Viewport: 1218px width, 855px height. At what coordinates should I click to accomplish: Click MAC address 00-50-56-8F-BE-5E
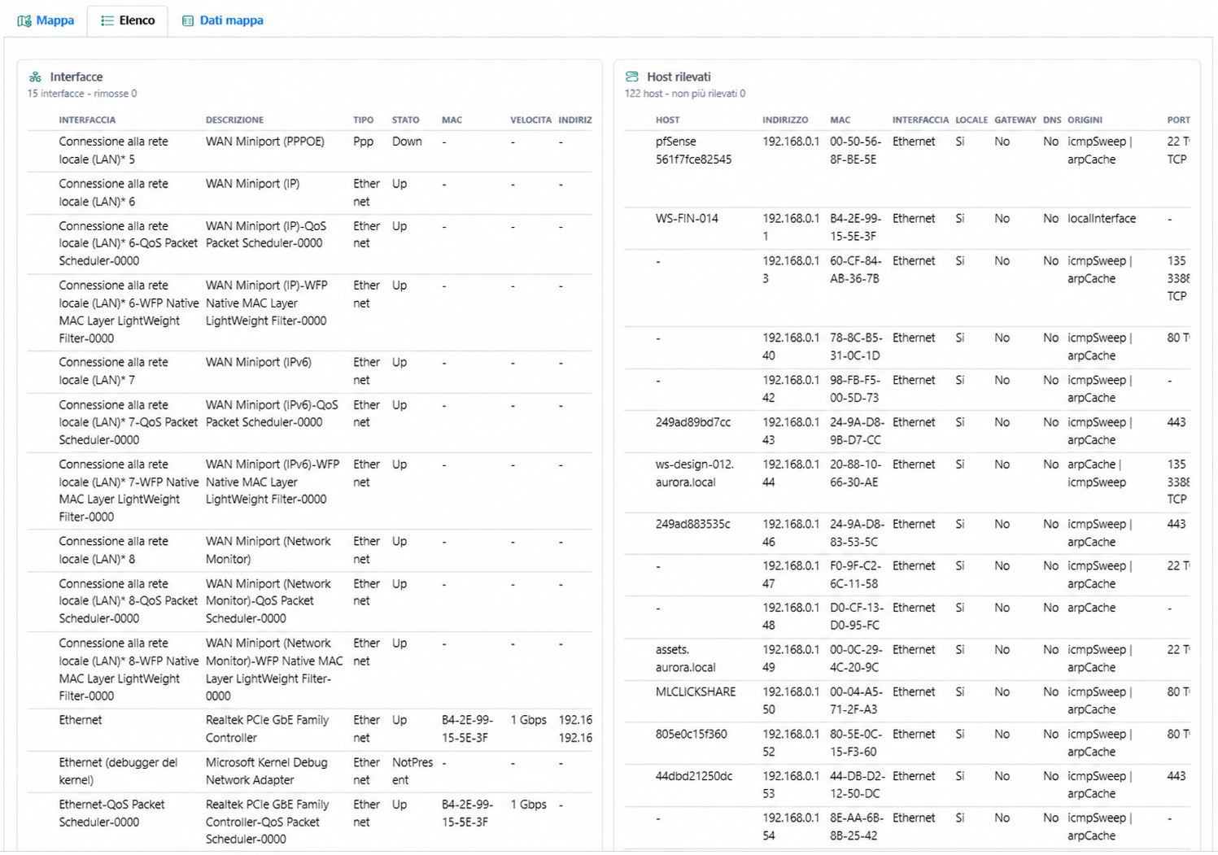pyautogui.click(x=856, y=150)
